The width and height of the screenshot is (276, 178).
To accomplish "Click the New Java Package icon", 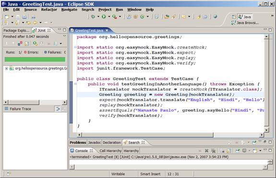I will point(135,17).
